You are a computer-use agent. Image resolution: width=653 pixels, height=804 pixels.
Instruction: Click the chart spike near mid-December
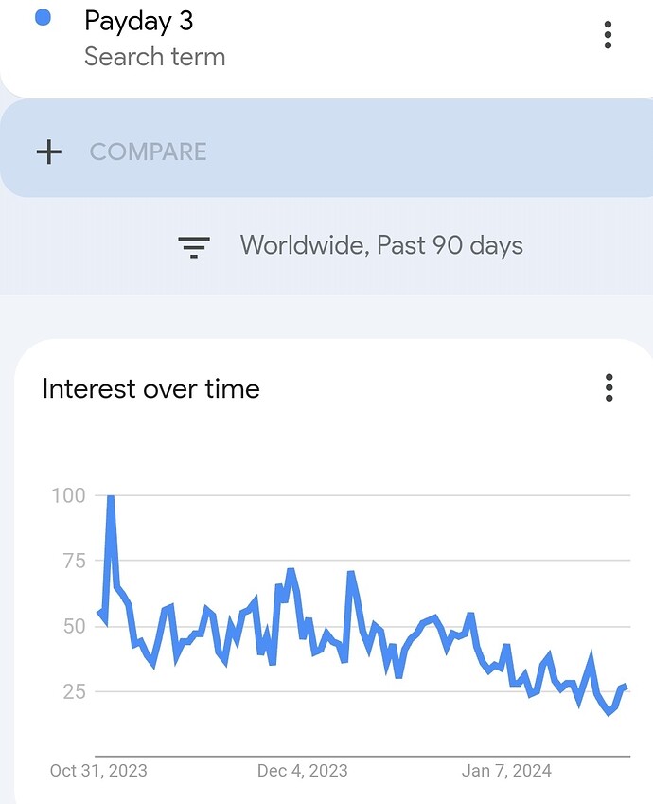pyautogui.click(x=351, y=573)
